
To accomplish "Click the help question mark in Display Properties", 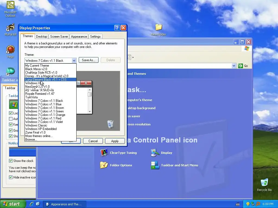I will tap(117, 28).
